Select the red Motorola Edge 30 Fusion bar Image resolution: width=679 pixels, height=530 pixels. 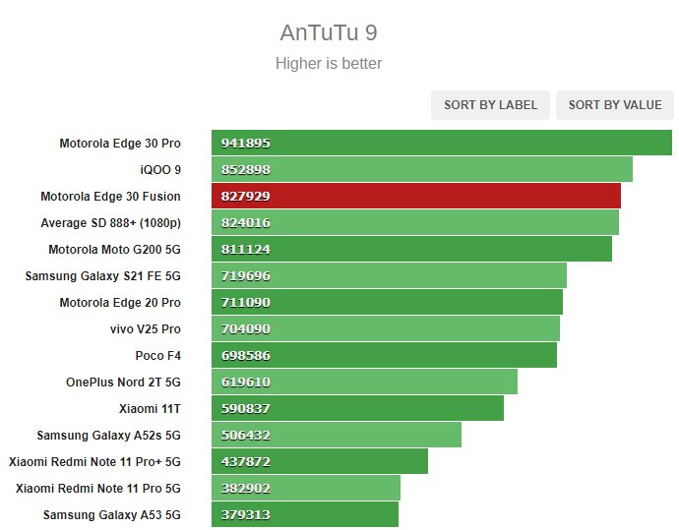[416, 196]
